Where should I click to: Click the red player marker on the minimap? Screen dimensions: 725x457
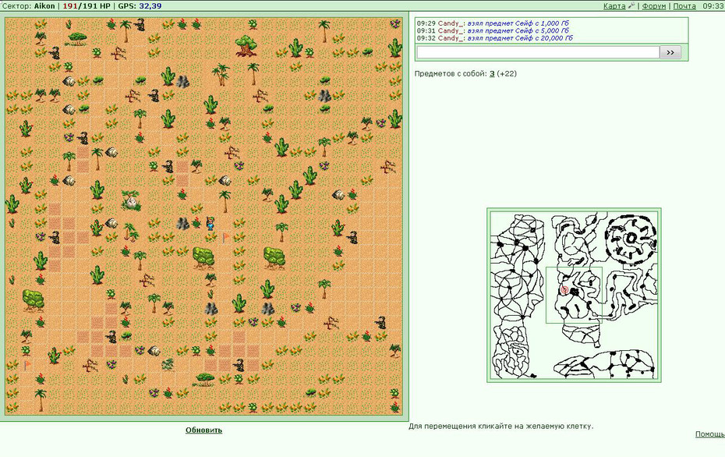(564, 290)
